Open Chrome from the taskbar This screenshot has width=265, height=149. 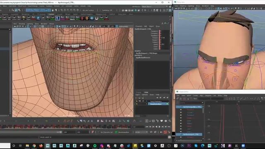pyautogui.click(x=34, y=146)
